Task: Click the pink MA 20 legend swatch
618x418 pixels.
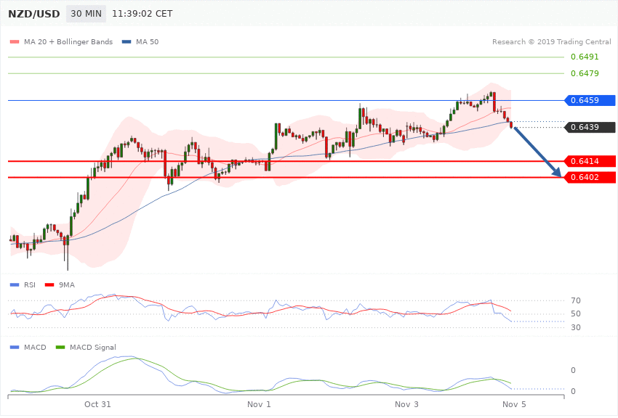Action: 14,41
